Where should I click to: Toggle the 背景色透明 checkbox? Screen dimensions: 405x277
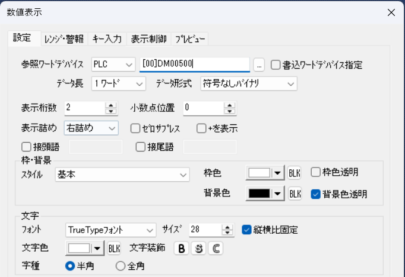tap(316, 194)
